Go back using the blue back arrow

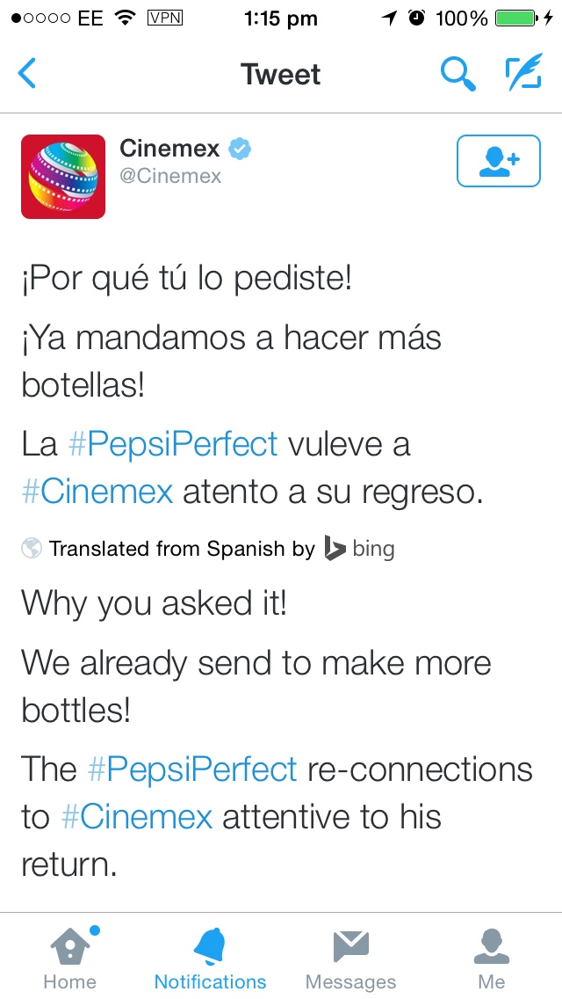point(26,73)
